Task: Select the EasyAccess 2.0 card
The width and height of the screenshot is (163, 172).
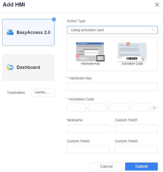Action: coord(29,33)
